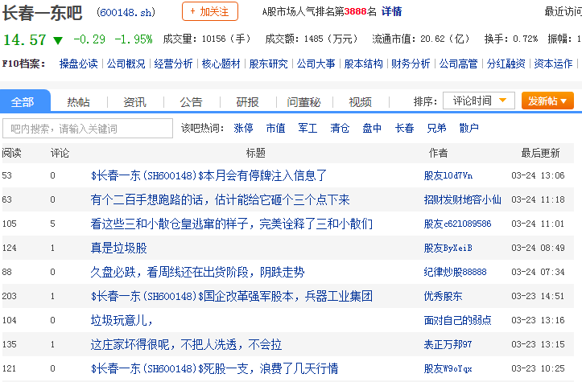Image resolution: width=582 pixels, height=382 pixels.
Task: Click hot word 军工
Action: click(308, 129)
